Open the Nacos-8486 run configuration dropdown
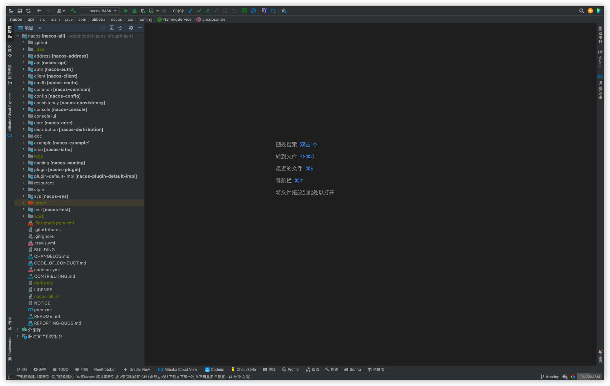This screenshot has height=386, width=610. click(x=100, y=11)
